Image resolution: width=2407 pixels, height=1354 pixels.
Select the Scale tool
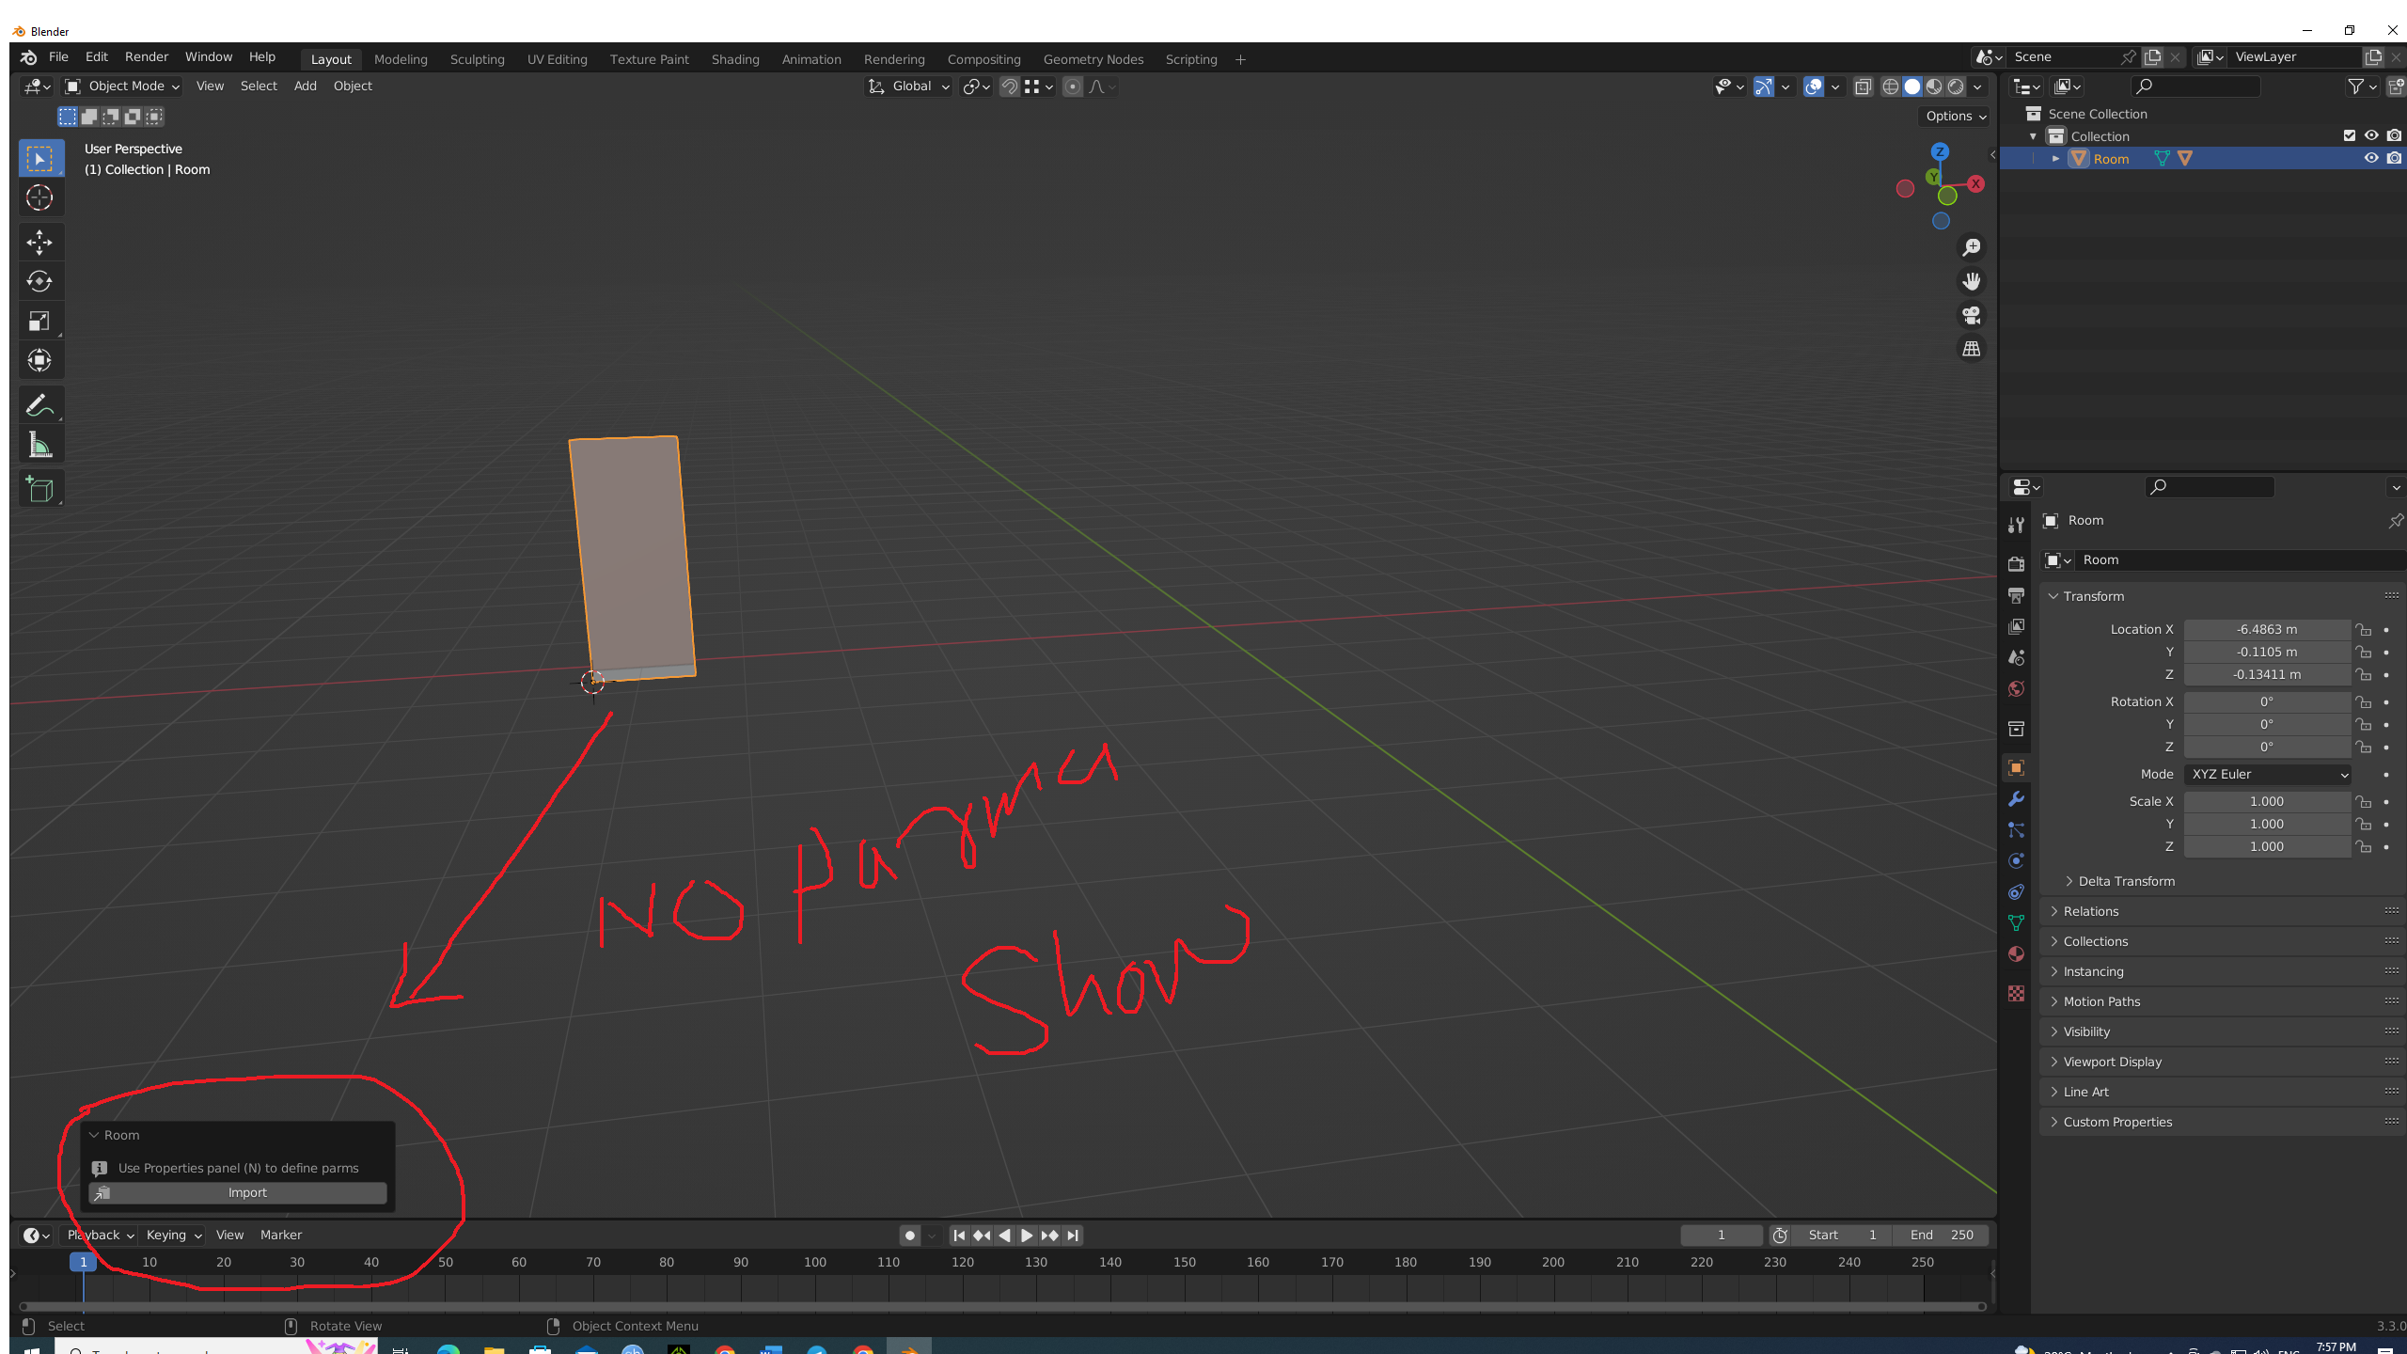pyautogui.click(x=39, y=322)
